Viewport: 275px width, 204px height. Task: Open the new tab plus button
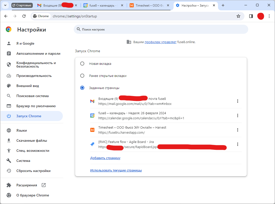(223, 5)
